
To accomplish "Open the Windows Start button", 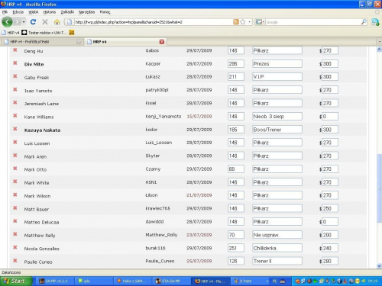I will coord(16,281).
